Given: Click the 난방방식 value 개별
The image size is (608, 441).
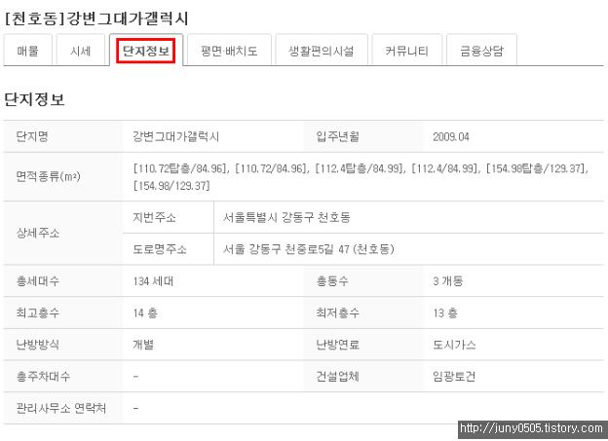Looking at the screenshot, I should [143, 345].
